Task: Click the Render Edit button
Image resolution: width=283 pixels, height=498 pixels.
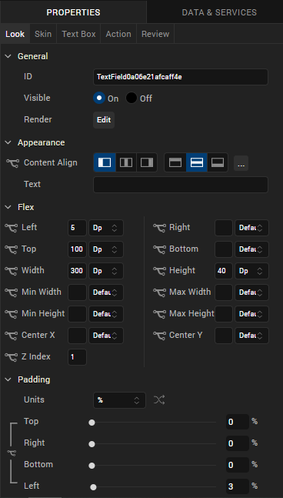Action: click(104, 120)
